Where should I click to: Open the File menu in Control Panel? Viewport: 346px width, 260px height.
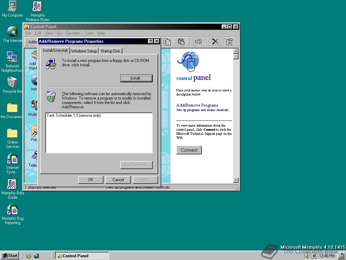28,33
